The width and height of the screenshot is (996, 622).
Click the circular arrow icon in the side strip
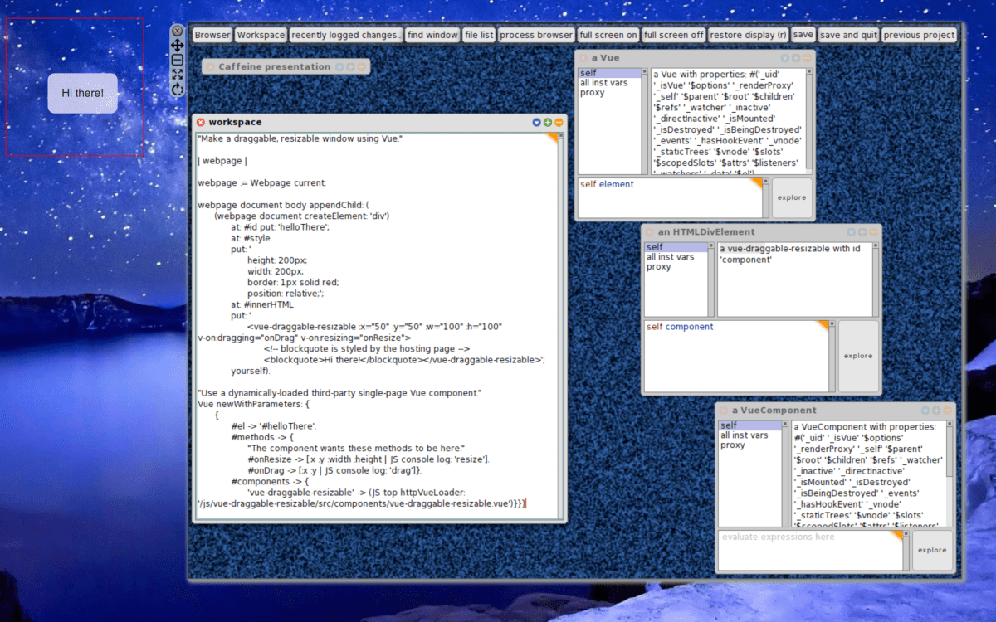(177, 90)
